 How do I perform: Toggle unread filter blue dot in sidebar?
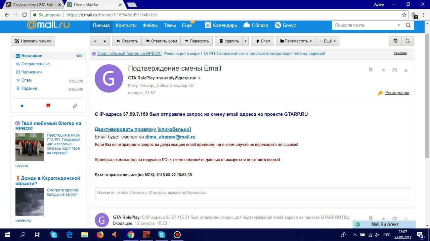click(22, 106)
